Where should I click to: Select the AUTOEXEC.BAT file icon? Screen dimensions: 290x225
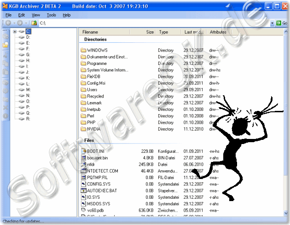pos(84,190)
